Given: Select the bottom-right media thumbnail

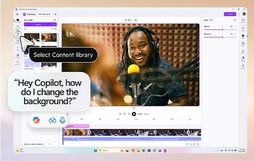Looking at the screenshot, I should click(x=49, y=64).
